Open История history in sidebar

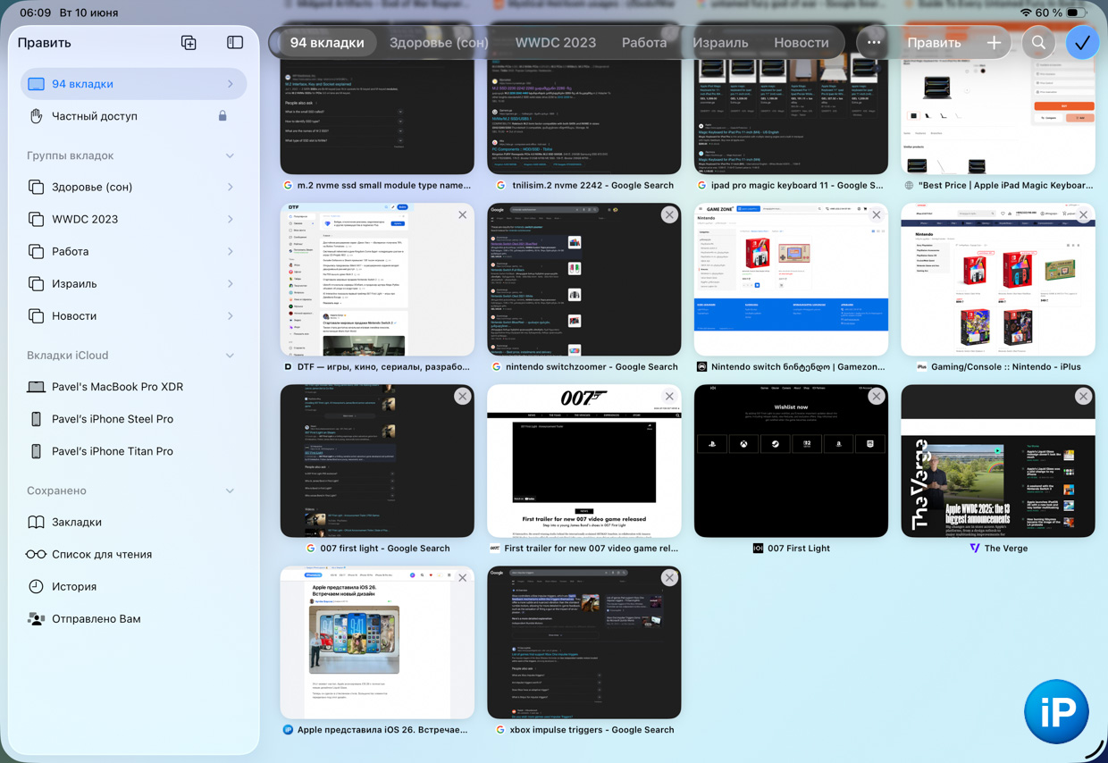[74, 586]
